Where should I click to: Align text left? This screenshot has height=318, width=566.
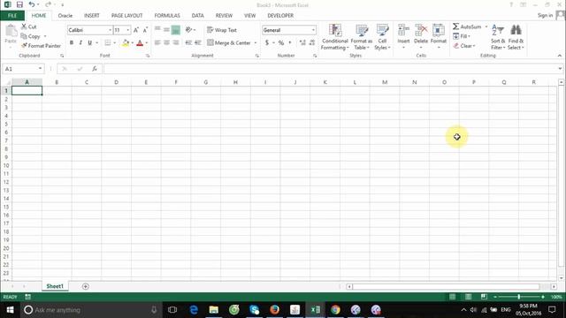(x=157, y=43)
